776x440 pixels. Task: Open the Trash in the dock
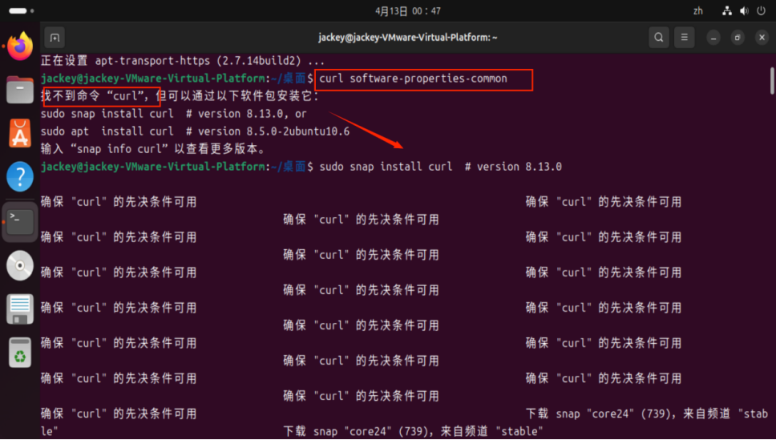[20, 353]
